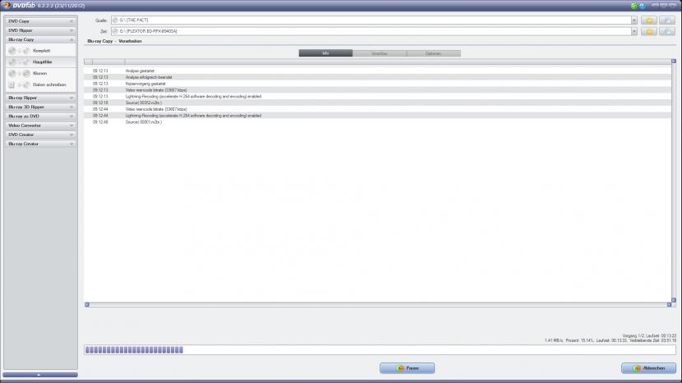Select log row 'Kopiervorgang gestartet'
This screenshot has width=682, height=383.
377,84
